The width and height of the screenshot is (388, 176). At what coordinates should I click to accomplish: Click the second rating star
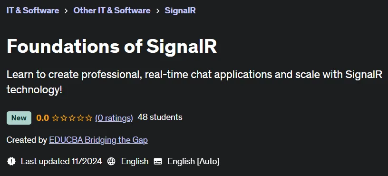(x=64, y=118)
